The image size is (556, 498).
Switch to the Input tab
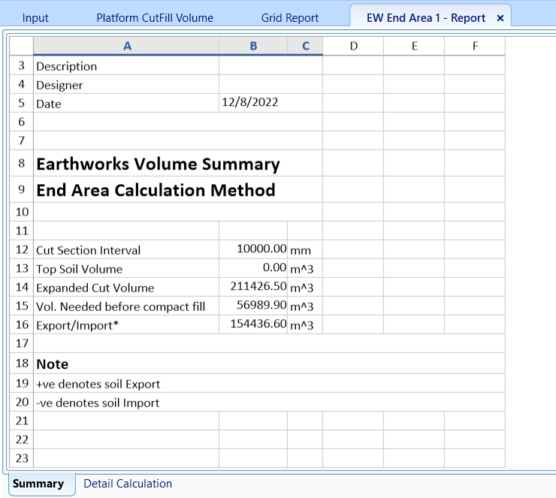pos(35,18)
